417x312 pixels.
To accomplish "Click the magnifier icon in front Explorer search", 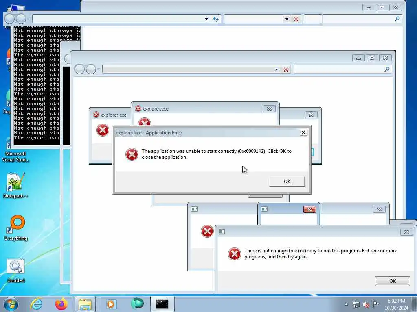I will click(x=387, y=69).
